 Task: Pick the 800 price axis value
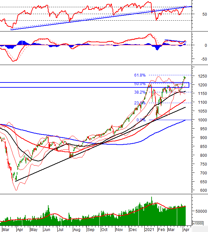(203, 155)
